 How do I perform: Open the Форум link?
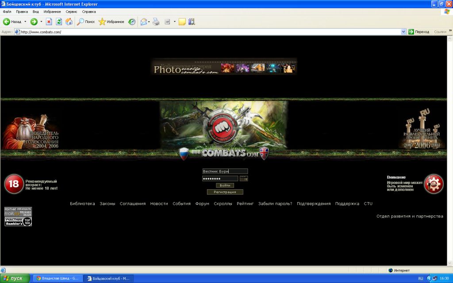click(x=202, y=203)
